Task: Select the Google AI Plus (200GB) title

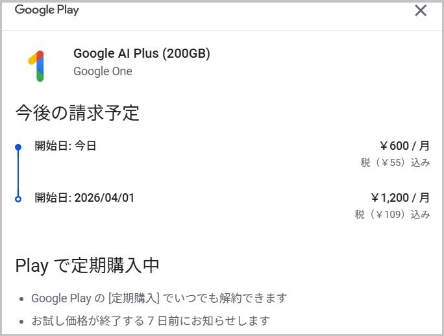Action: click(142, 54)
